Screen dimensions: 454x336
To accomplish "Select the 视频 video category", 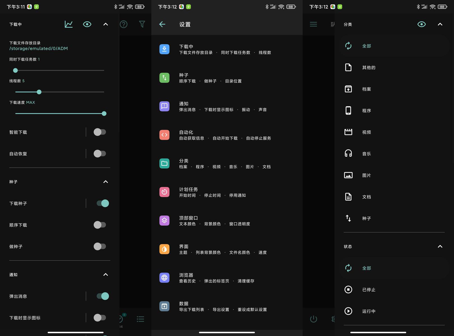I will tap(366, 132).
